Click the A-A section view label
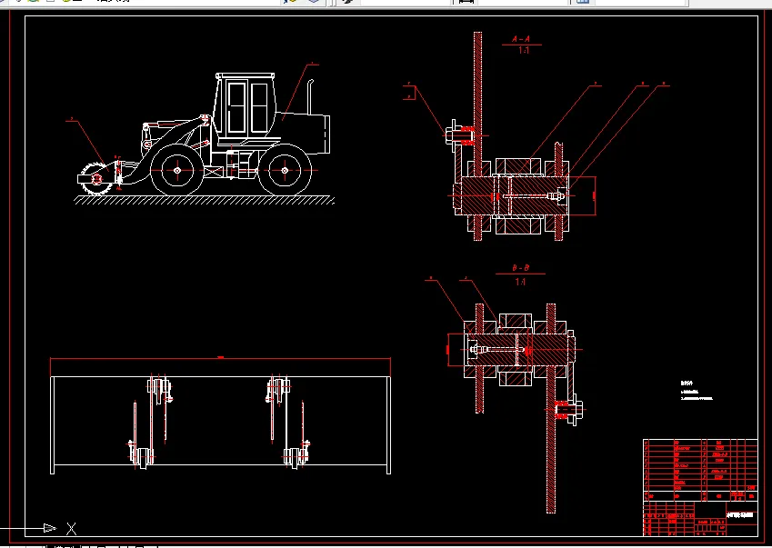Screen dimensions: 772x548 [x=521, y=39]
